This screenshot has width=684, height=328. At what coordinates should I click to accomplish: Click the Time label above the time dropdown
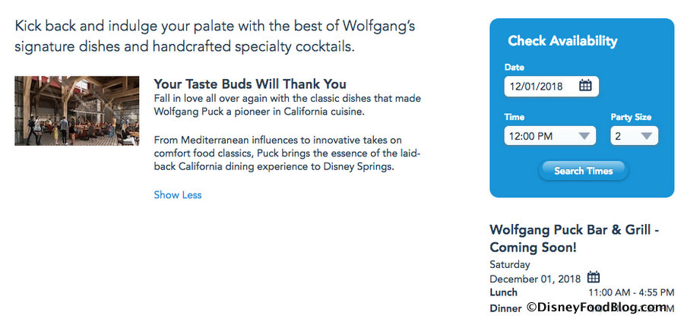click(x=515, y=118)
